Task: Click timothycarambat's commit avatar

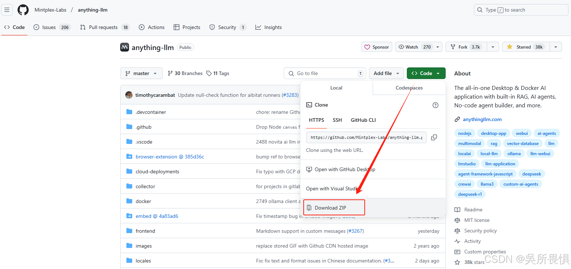Action: pos(129,95)
